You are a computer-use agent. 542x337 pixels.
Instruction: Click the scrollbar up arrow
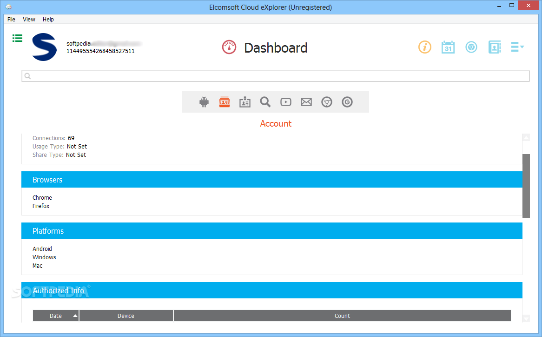pos(526,138)
